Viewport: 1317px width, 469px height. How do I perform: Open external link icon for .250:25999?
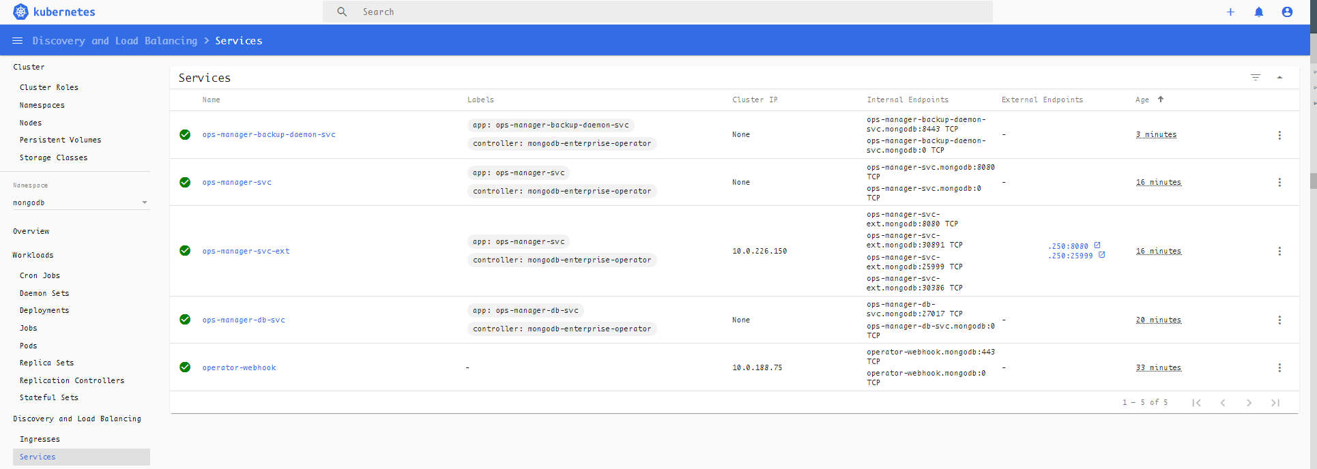tap(1101, 255)
